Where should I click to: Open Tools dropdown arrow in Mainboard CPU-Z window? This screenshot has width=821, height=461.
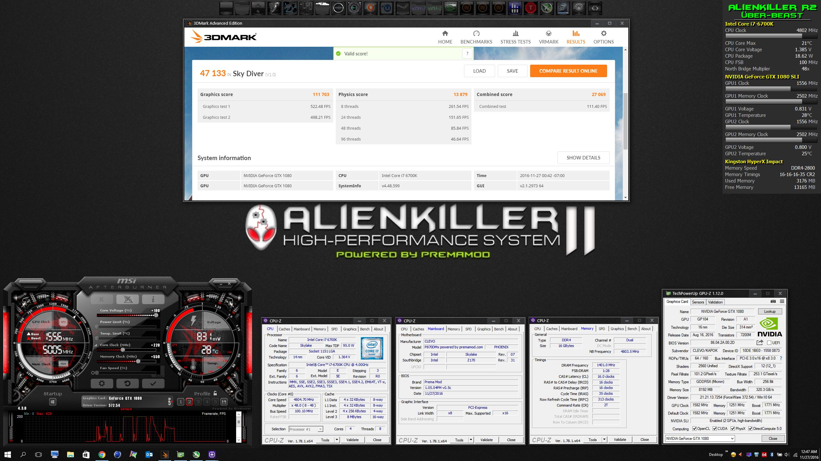pos(471,440)
